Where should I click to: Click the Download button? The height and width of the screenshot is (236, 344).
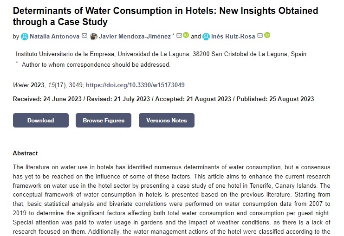coord(41,120)
